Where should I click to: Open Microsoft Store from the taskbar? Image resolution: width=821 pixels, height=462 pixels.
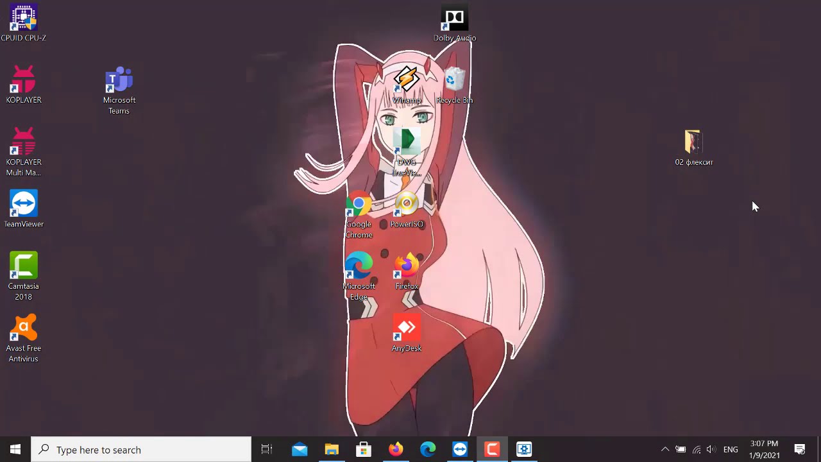point(364,449)
